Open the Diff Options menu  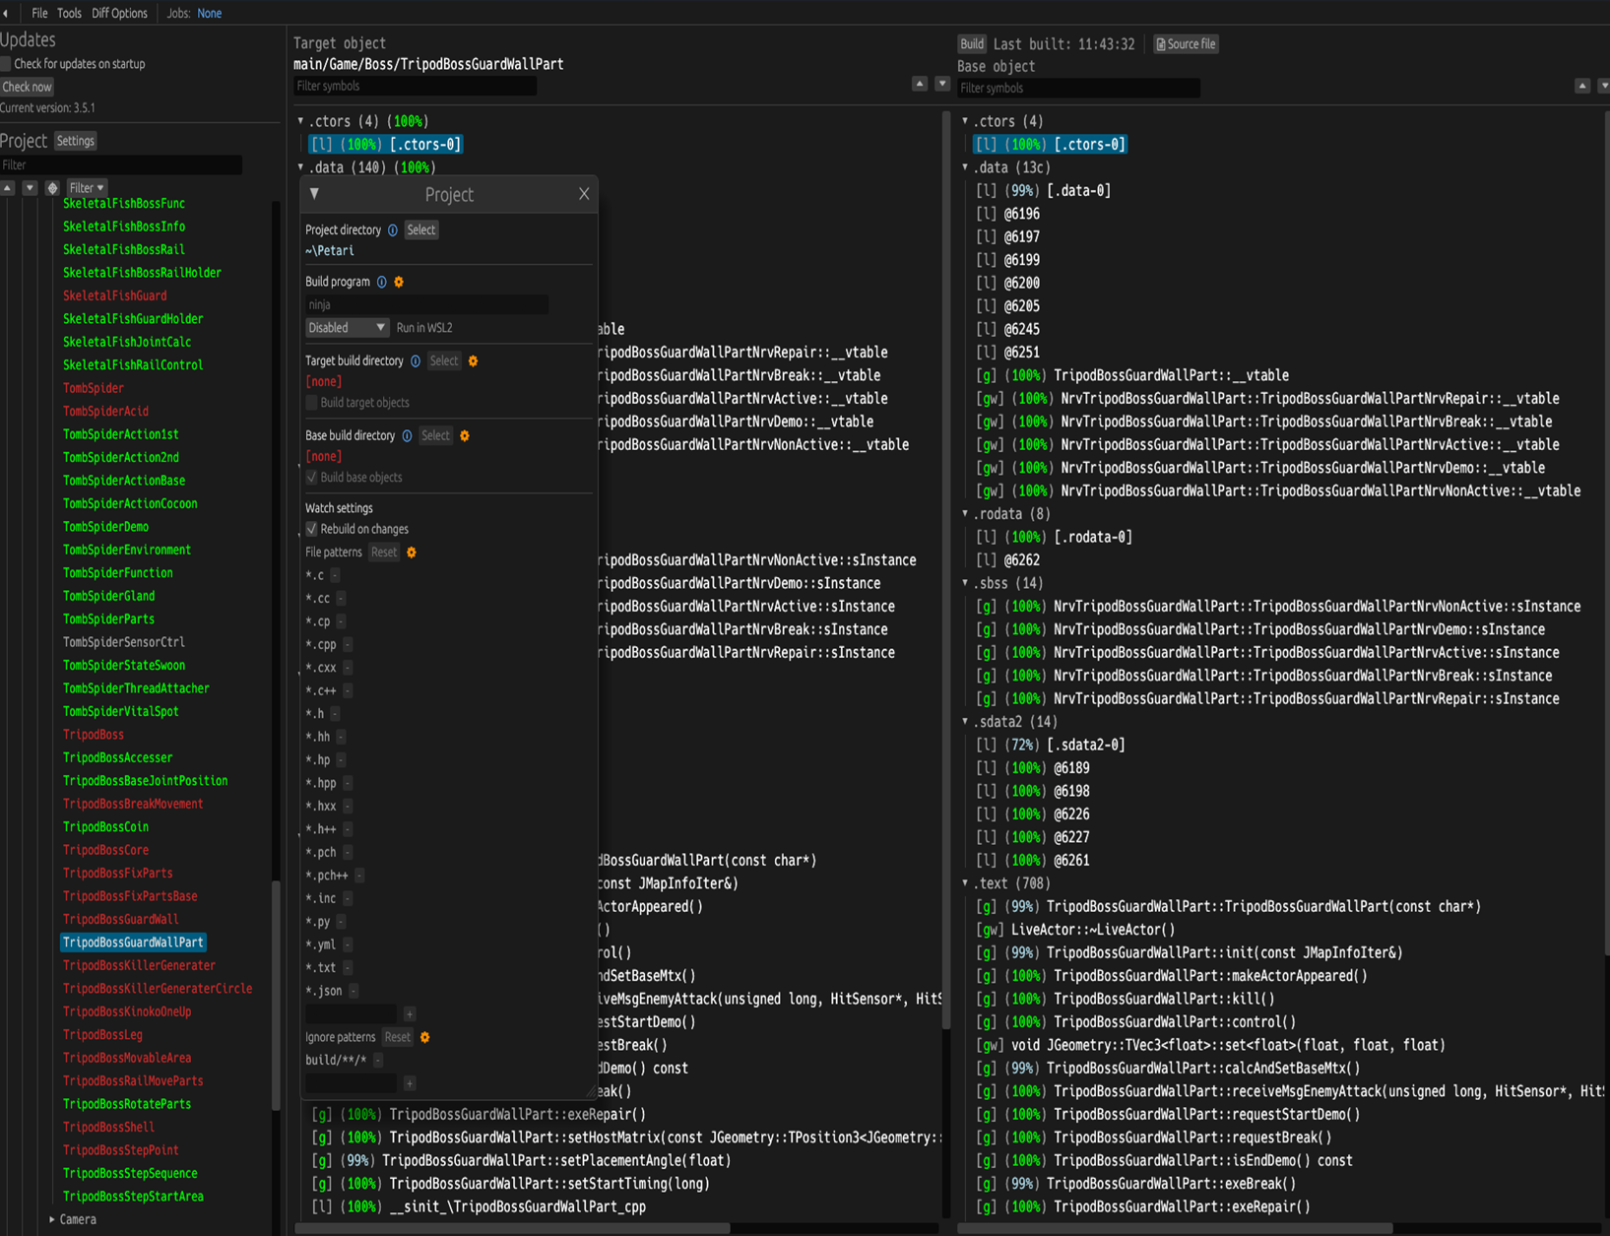point(119,13)
